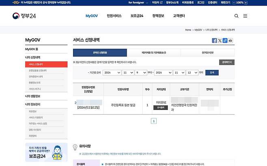This screenshot has width=267, height=166.
Task: Increase screen size with plus icon
Action: click(x=246, y=2)
